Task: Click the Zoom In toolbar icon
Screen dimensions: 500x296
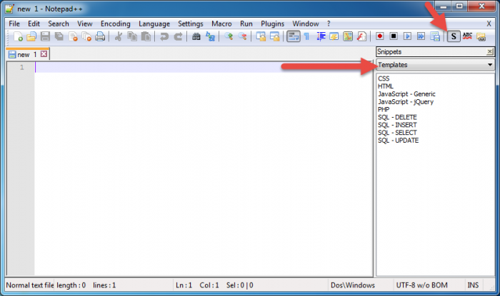Action: pyautogui.click(x=229, y=36)
